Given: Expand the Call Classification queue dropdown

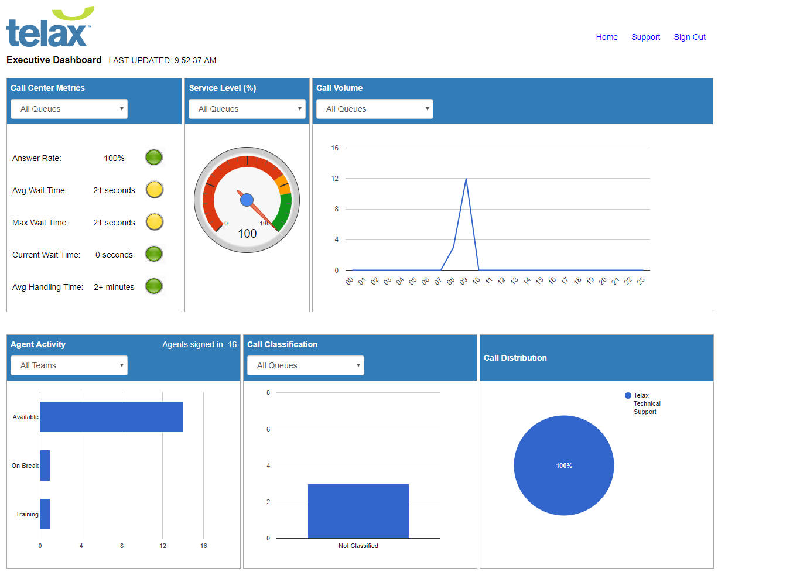Looking at the screenshot, I should 305,365.
